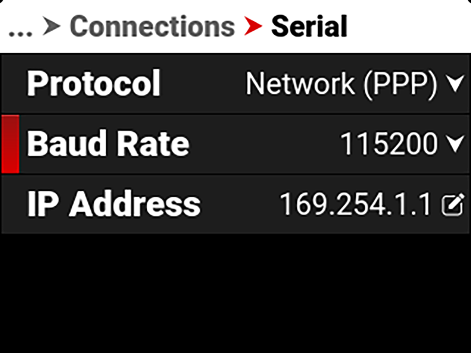This screenshot has width=471, height=353.
Task: Click the edit pencil icon beside IP Address
Action: [x=453, y=204]
